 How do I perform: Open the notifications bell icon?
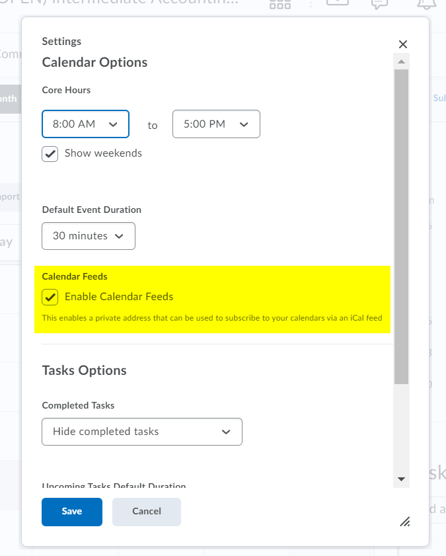(x=426, y=4)
